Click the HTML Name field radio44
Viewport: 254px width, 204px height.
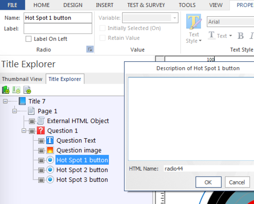(208, 169)
